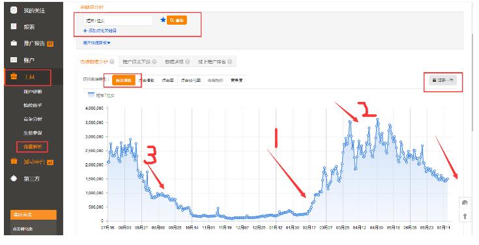This screenshot has width=479, height=245.
Task: Open 竞争分析 under Tools menu
Action: pyautogui.click(x=33, y=119)
